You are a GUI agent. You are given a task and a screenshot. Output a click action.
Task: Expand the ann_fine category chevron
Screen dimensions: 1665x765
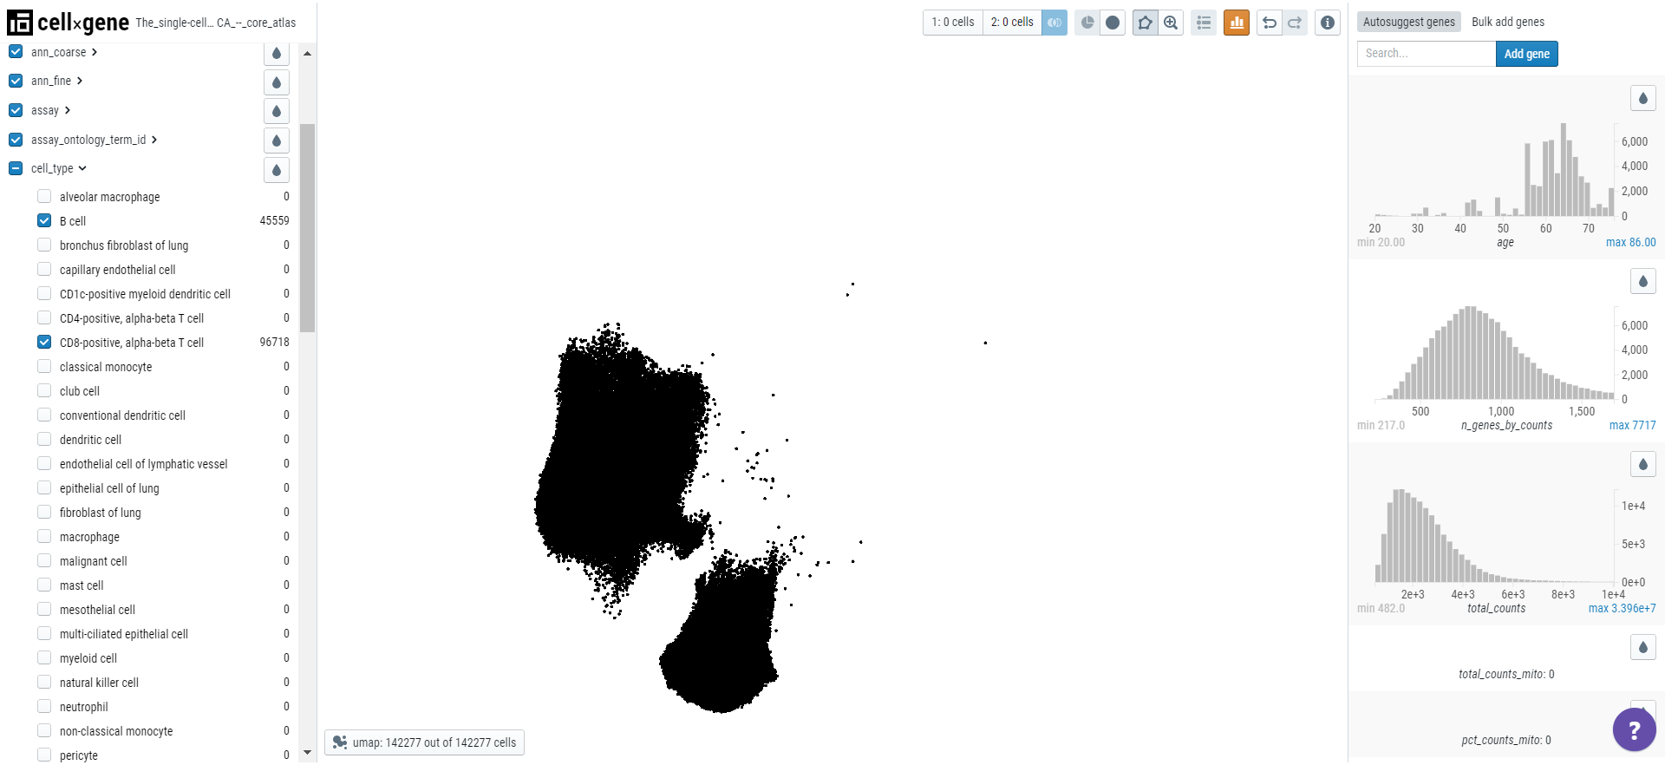[80, 81]
